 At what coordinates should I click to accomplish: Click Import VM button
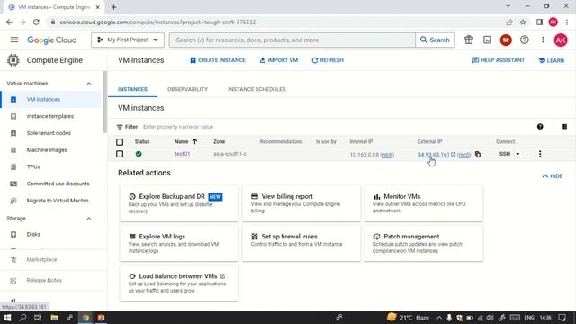pyautogui.click(x=278, y=60)
